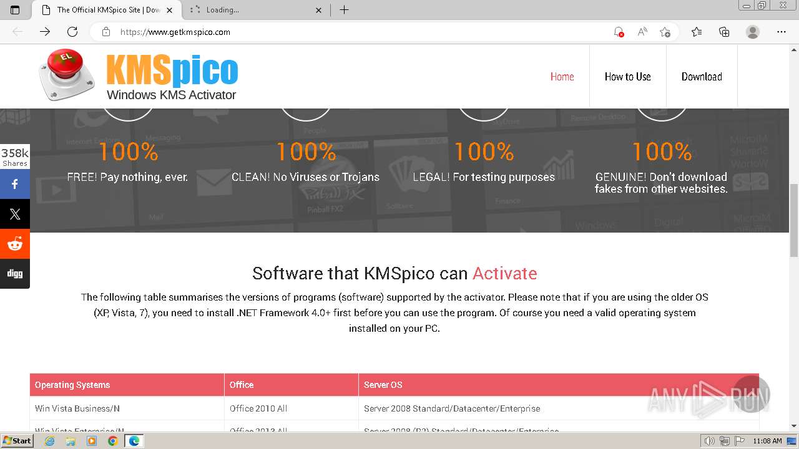This screenshot has width=799, height=449.
Task: Open the Action Center flag icon
Action: (738, 441)
